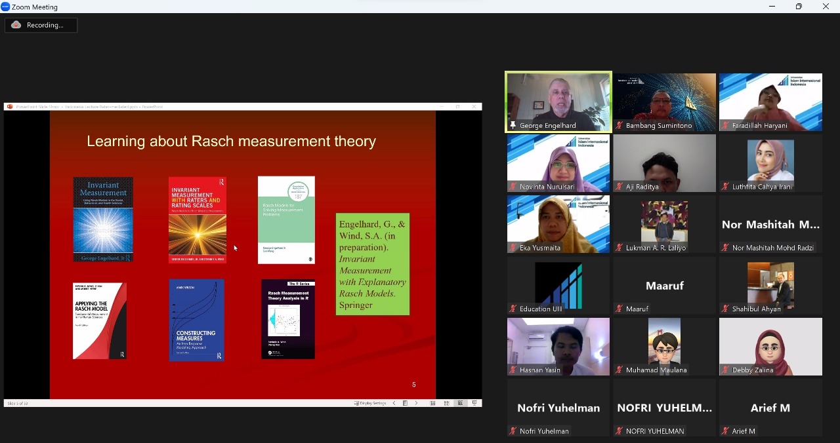Select Eka Yusmaita video tile
This screenshot has height=443, width=840.
558,224
